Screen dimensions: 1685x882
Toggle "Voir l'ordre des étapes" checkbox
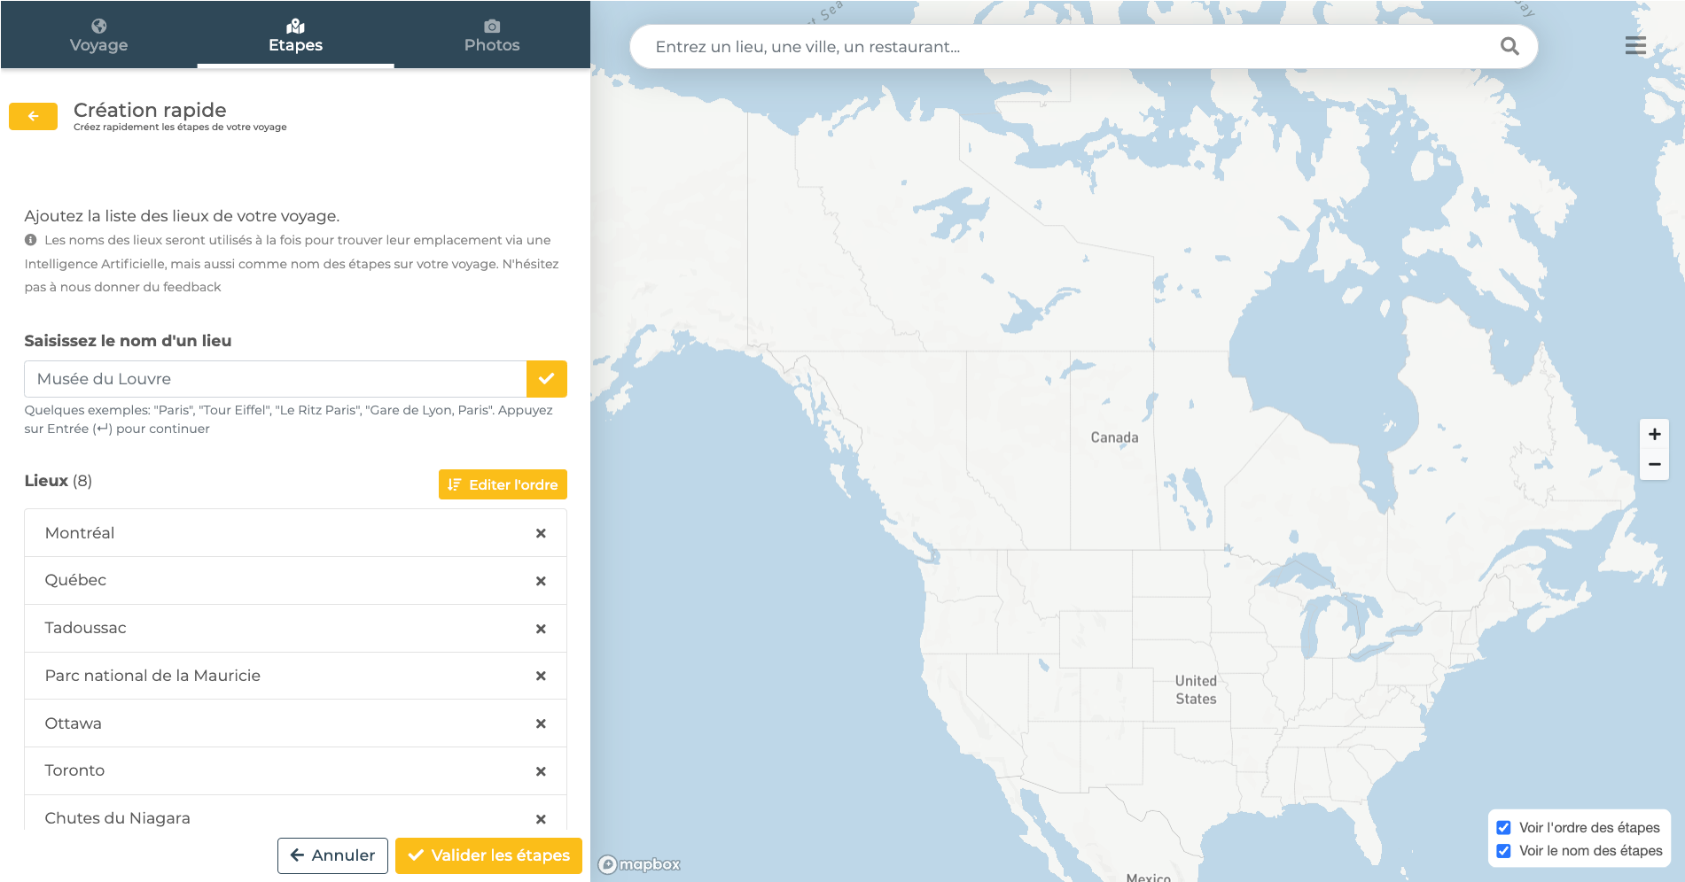point(1503,827)
